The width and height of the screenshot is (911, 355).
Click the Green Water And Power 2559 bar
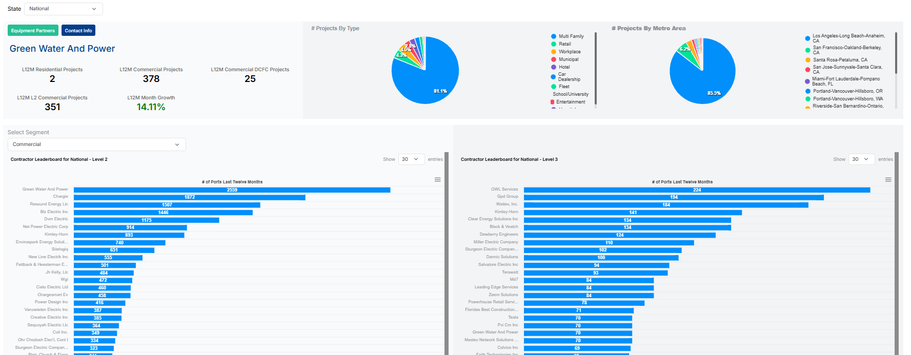232,190
